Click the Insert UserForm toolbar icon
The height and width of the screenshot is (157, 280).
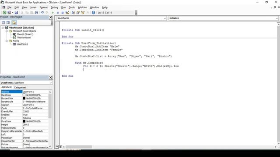click(x=9, y=13)
